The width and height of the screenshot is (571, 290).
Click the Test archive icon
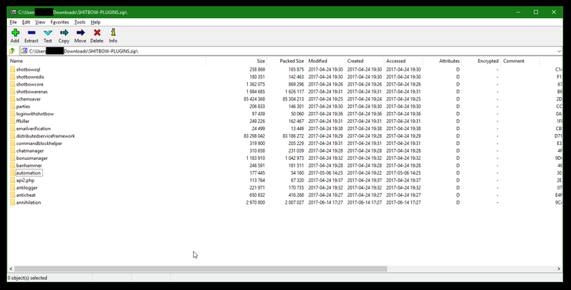(48, 33)
